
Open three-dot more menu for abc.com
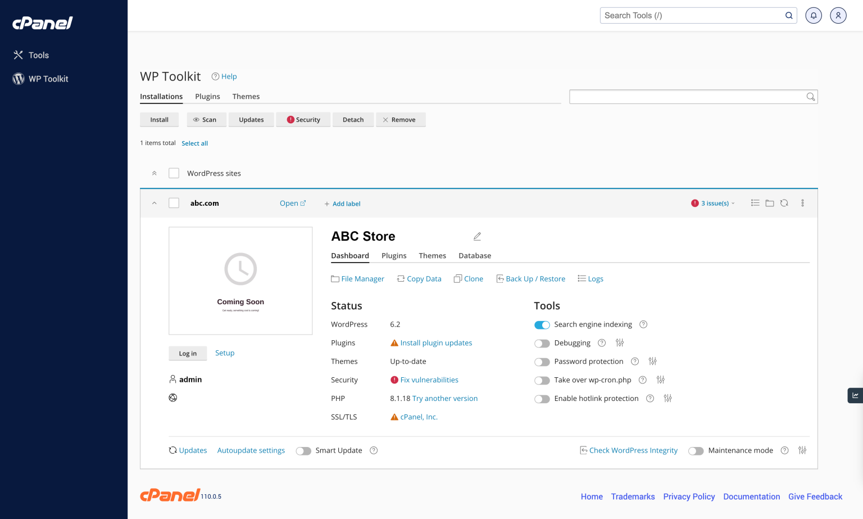coord(802,203)
